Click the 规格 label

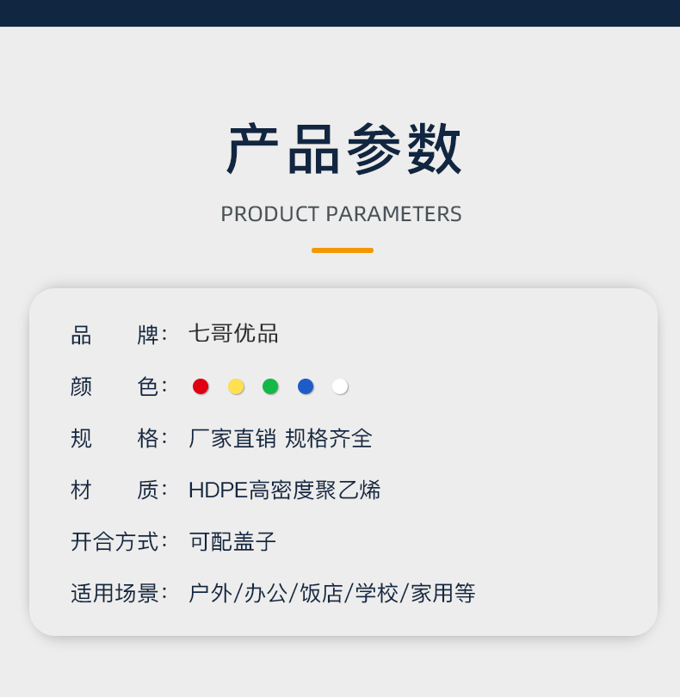click(118, 438)
